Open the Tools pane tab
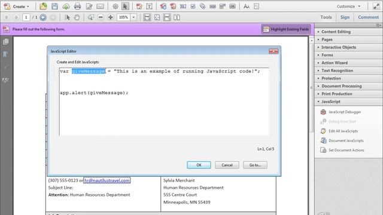The height and width of the screenshot is (215, 383). pyautogui.click(x=326, y=17)
